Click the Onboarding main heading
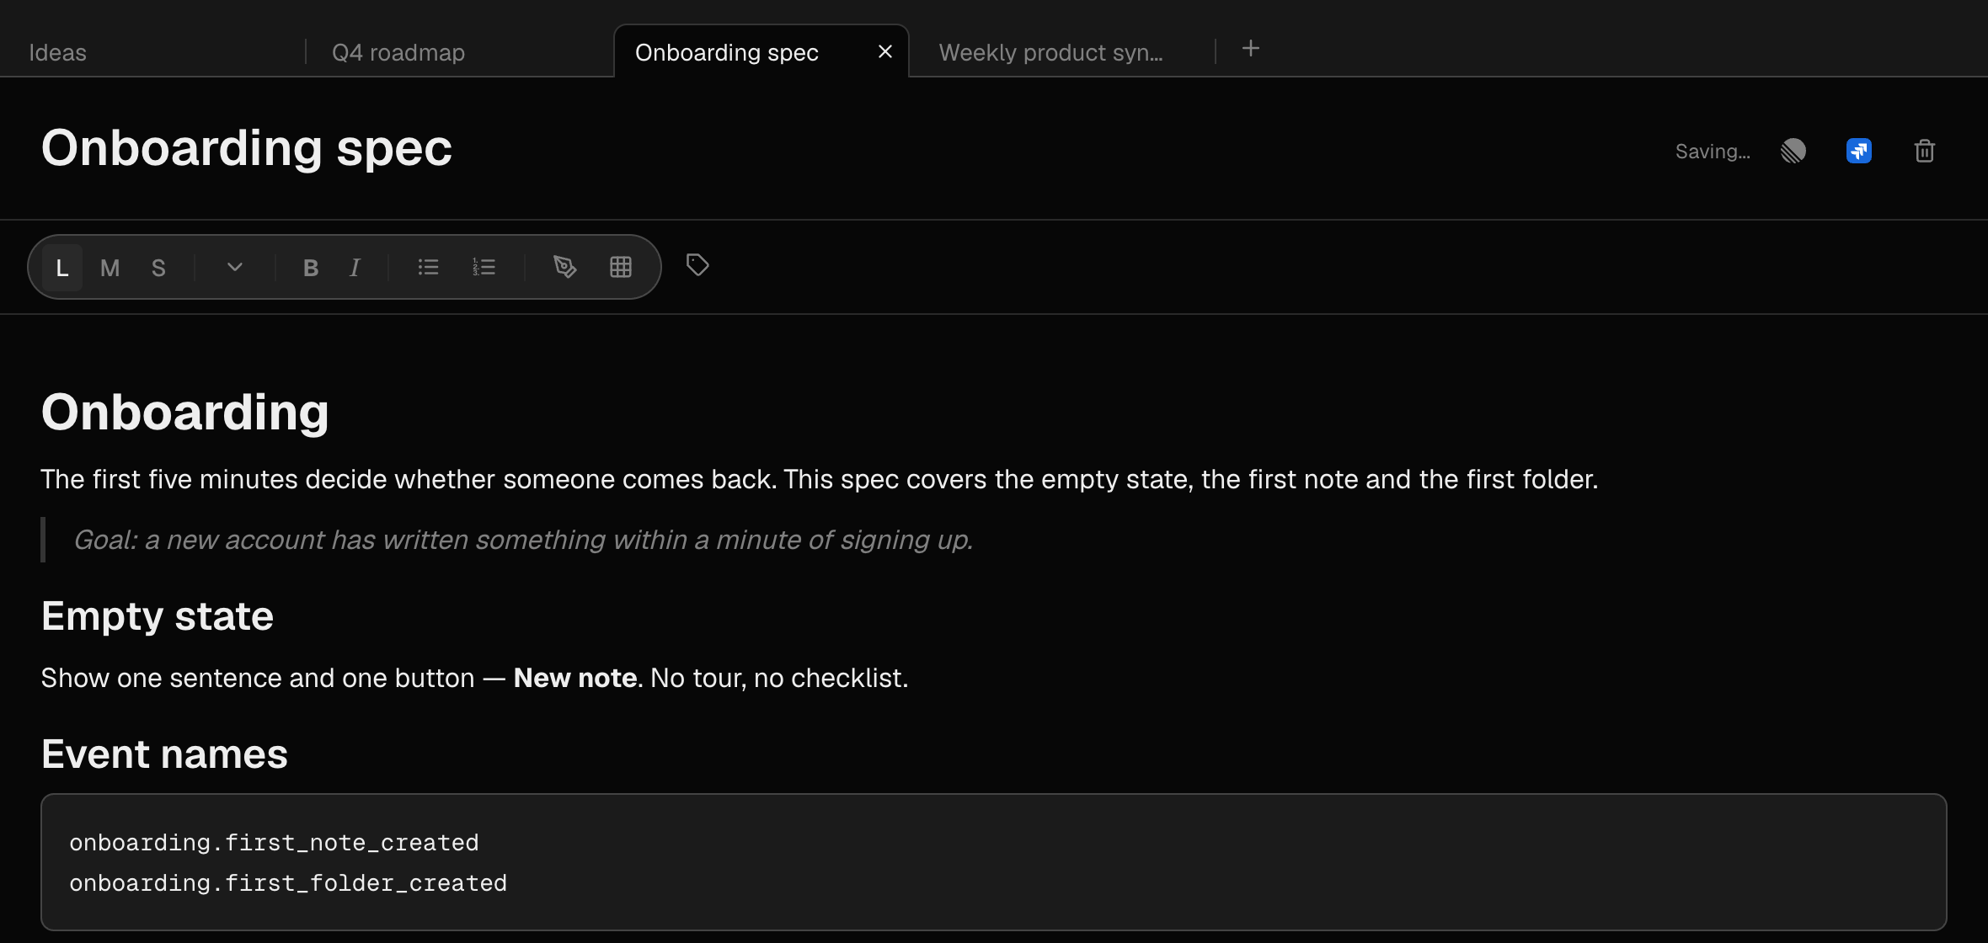Viewport: 1988px width, 943px height. (185, 413)
